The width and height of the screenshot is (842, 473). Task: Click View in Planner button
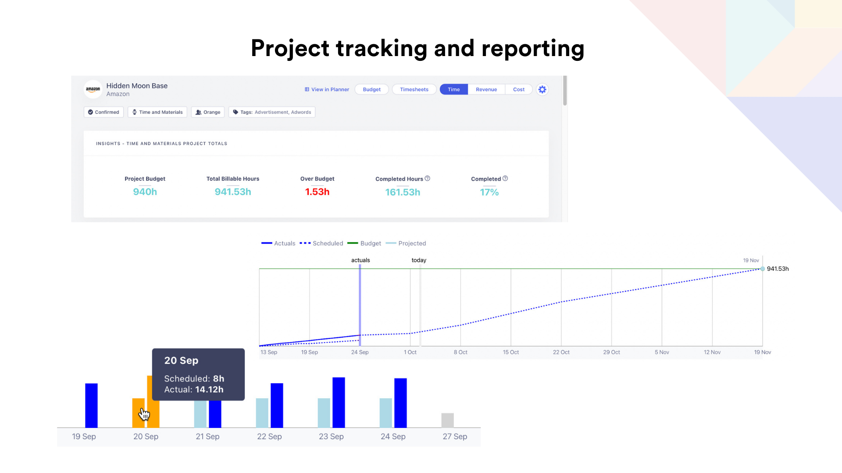pos(326,89)
